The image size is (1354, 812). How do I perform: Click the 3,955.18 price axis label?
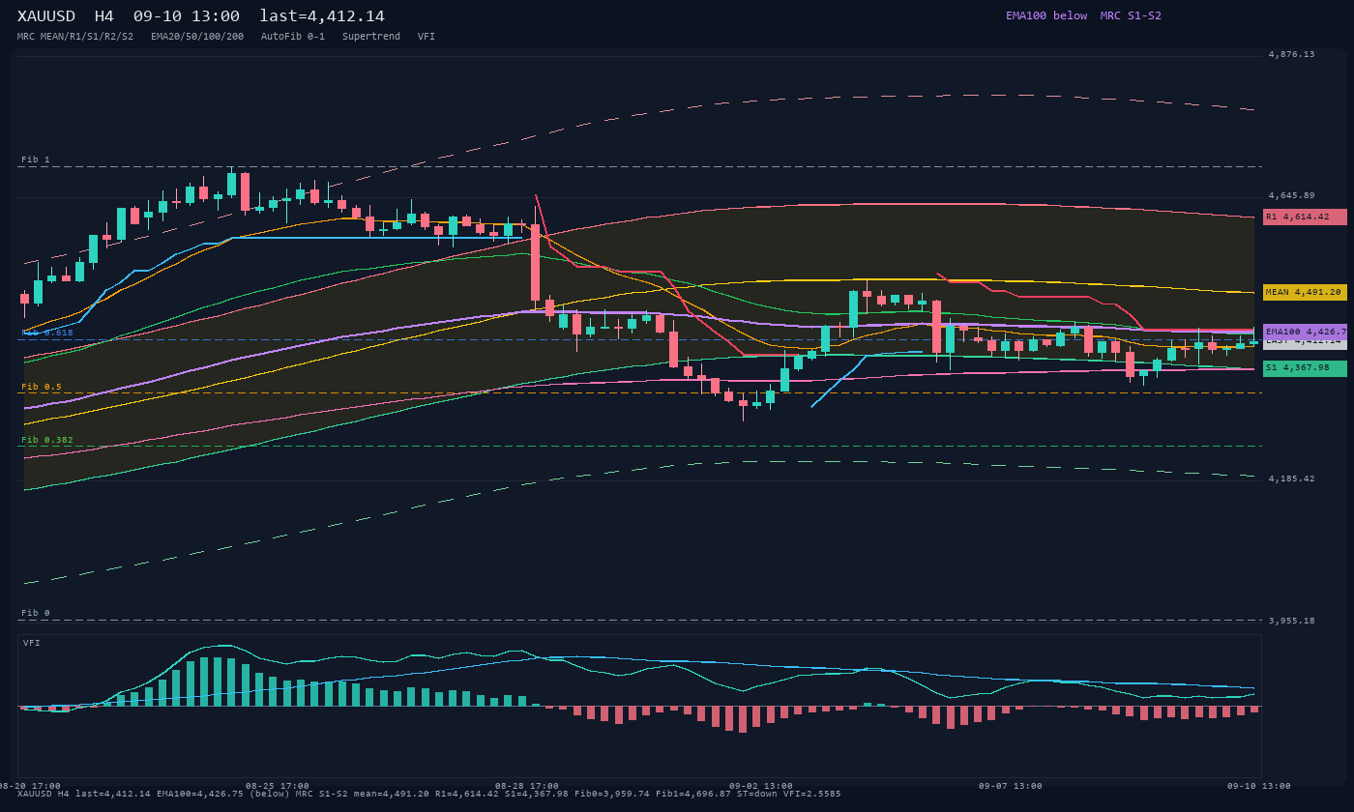coord(1291,621)
